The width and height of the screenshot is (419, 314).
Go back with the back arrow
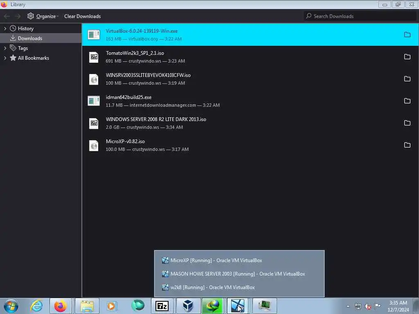click(7, 16)
